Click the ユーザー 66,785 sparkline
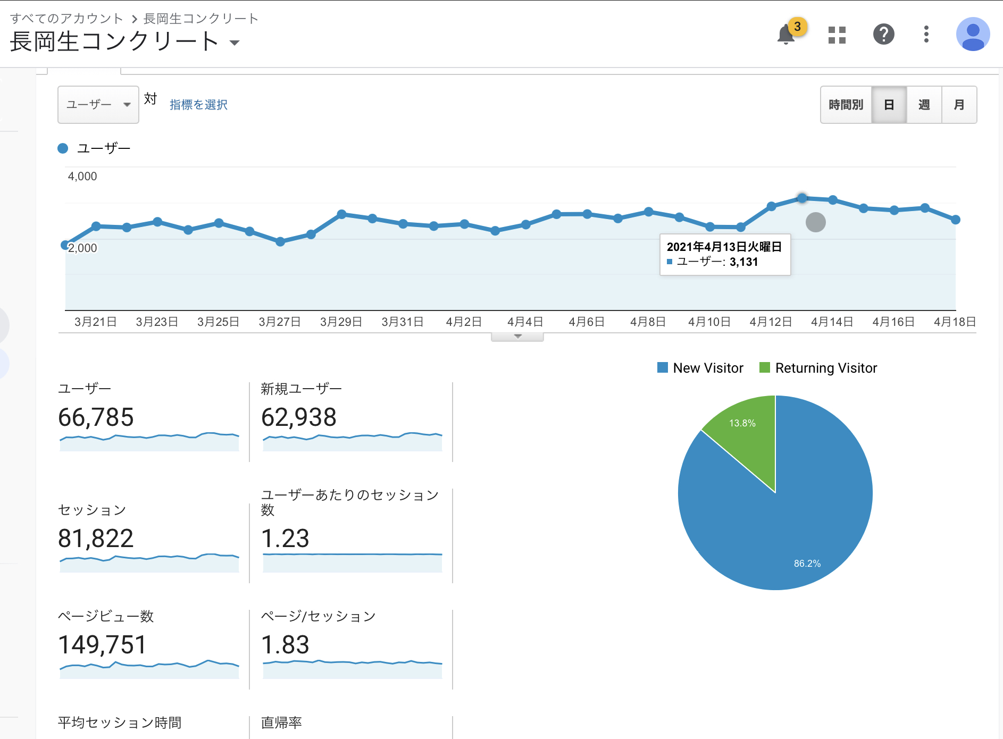The height and width of the screenshot is (739, 1003). (x=149, y=441)
